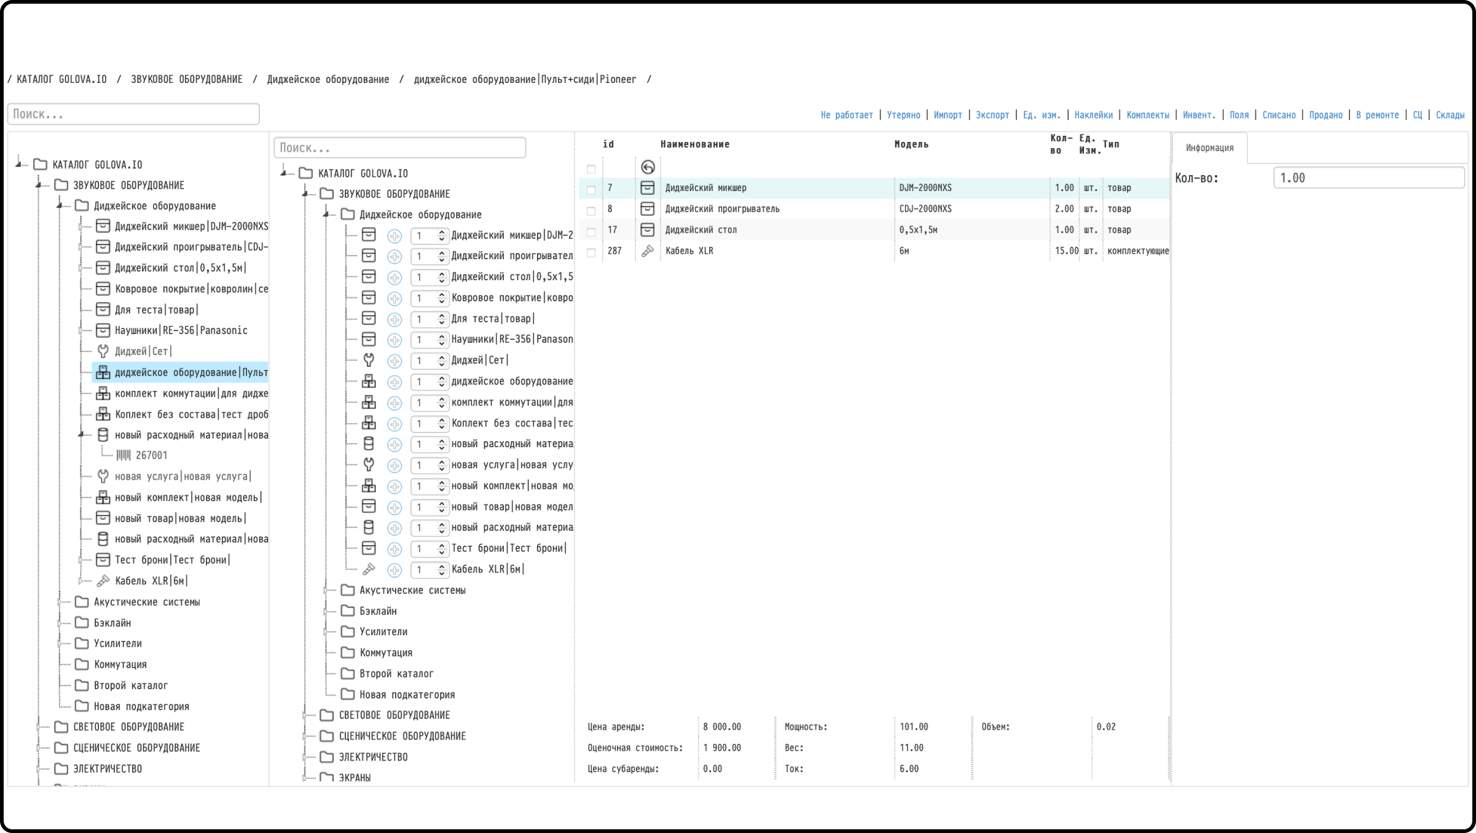Click the plus icon next to Тест брони in the middle tree
The height and width of the screenshot is (833, 1476).
point(395,549)
